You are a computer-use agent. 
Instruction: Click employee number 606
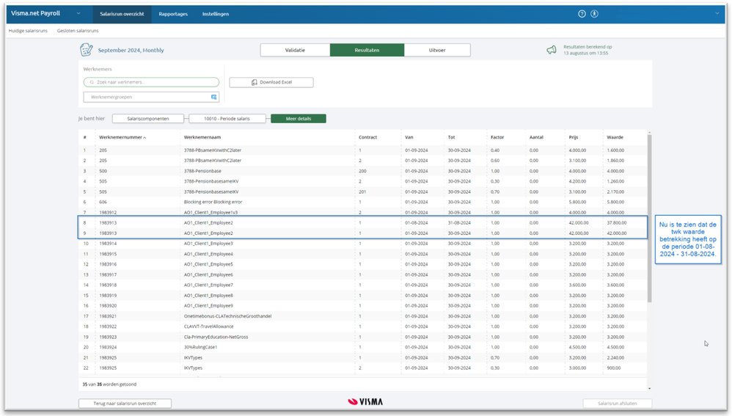(103, 202)
